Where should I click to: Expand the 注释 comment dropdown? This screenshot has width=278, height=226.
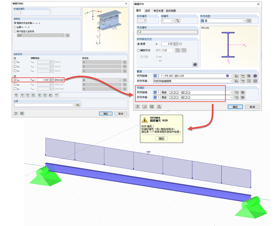(x=73, y=105)
